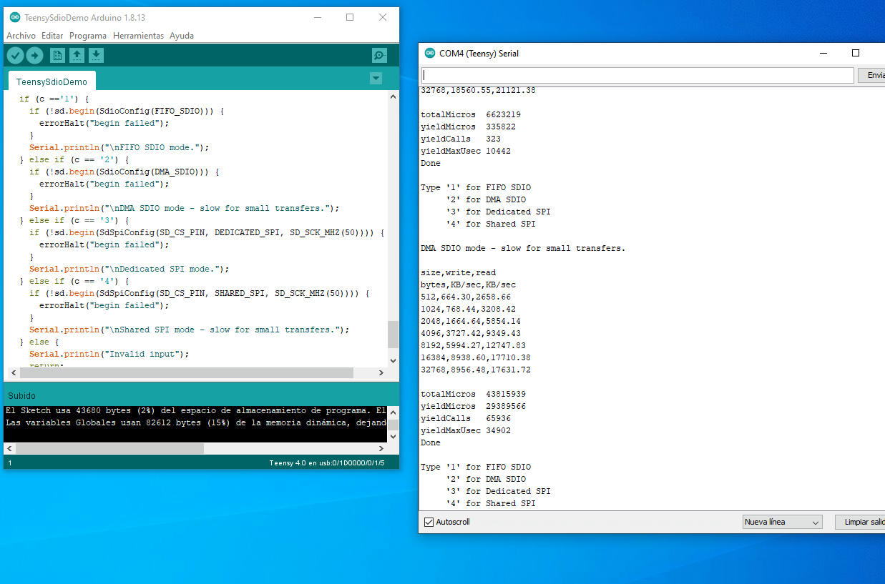Viewport: 885px width, 584px height.
Task: Click serial output "yieldCalls 65936"
Action: (x=466, y=418)
